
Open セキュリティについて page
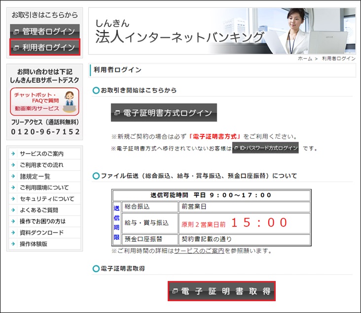coord(47,199)
